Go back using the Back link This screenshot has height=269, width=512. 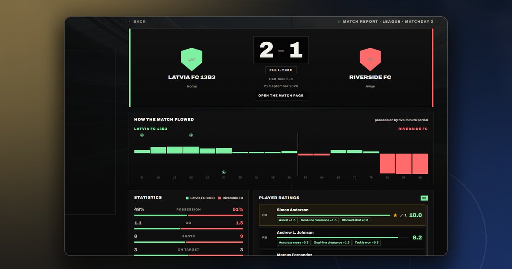point(137,21)
